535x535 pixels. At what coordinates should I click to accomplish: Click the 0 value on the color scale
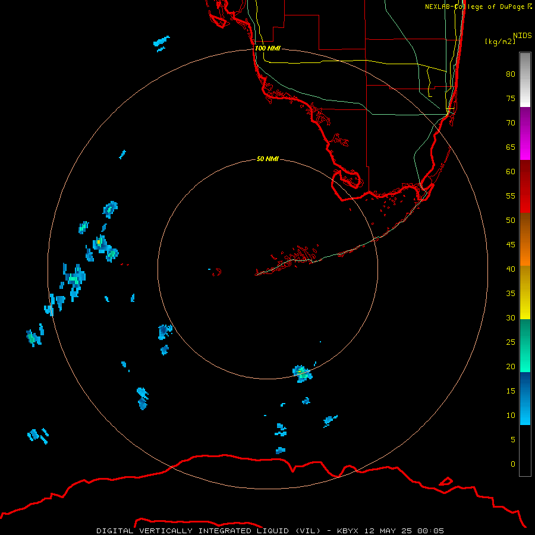coord(513,464)
